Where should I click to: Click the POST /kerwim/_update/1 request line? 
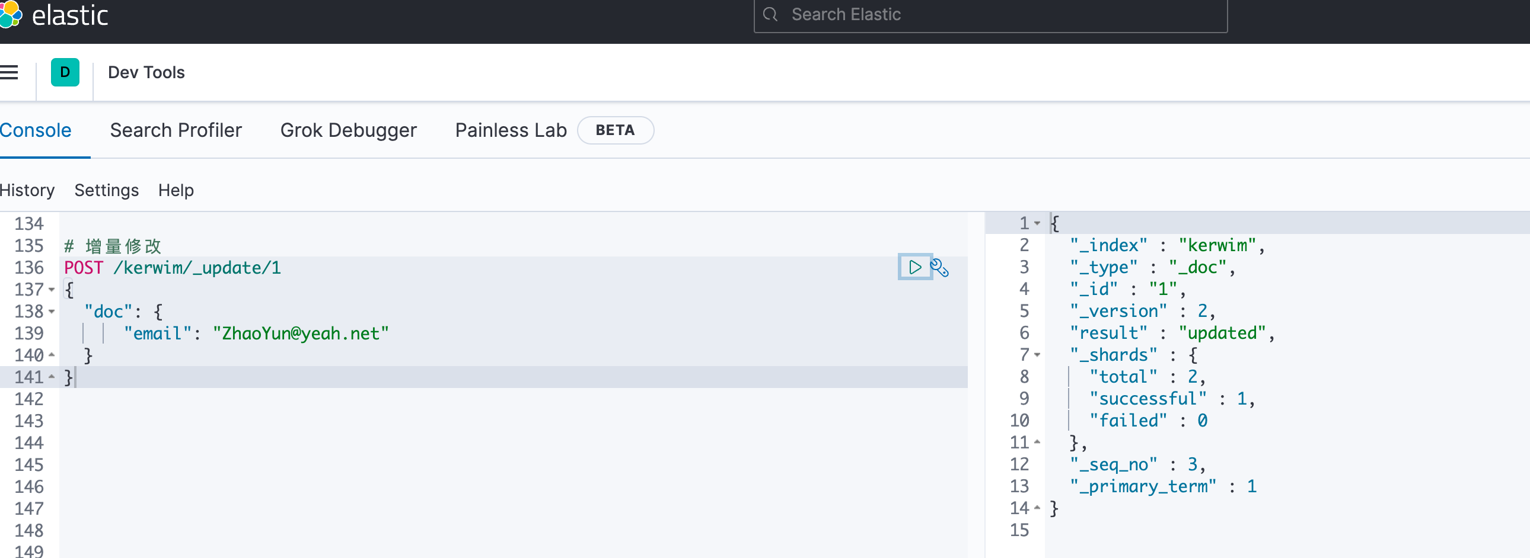[x=172, y=267]
